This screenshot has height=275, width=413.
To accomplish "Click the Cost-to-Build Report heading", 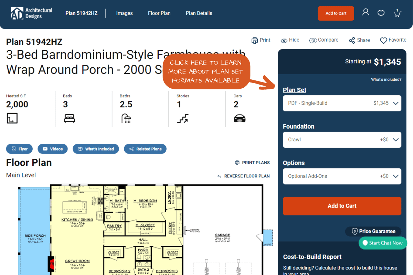I will tap(312, 257).
